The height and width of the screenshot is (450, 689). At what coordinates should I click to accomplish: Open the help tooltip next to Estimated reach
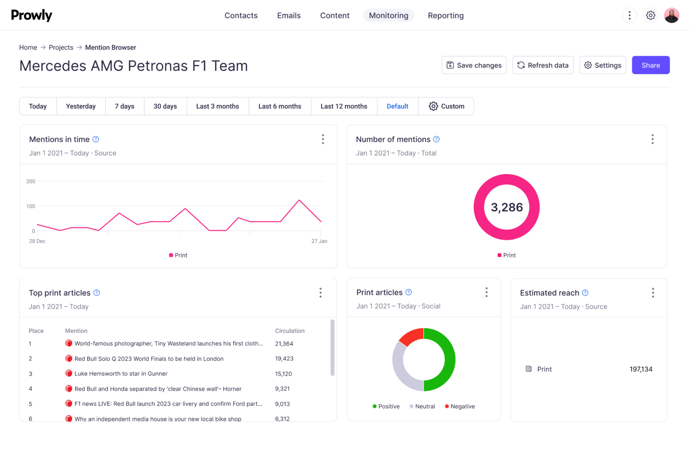(x=585, y=293)
